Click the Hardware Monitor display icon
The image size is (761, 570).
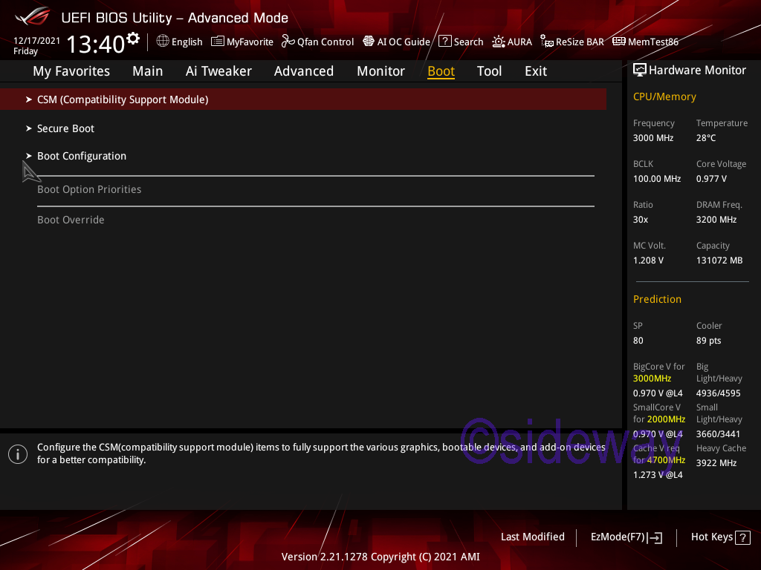[x=640, y=71]
